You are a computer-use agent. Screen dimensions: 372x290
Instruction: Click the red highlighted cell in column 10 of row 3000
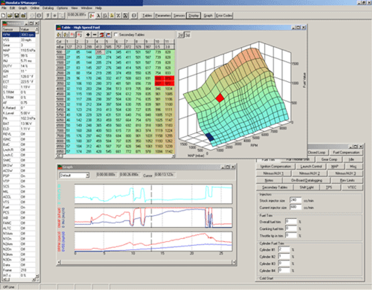160,78
